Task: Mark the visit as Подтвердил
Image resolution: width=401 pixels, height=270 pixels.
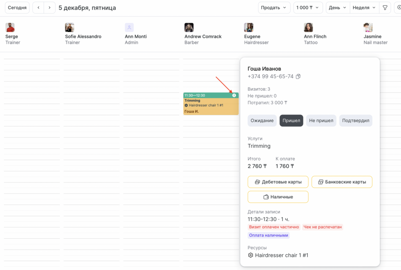Action: click(x=356, y=121)
